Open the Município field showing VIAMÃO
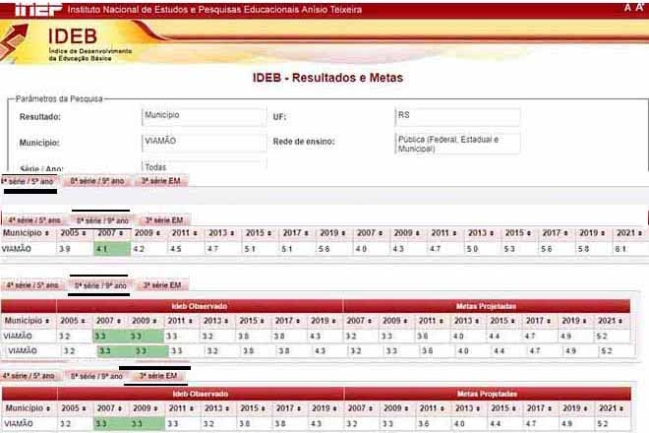 click(x=204, y=142)
